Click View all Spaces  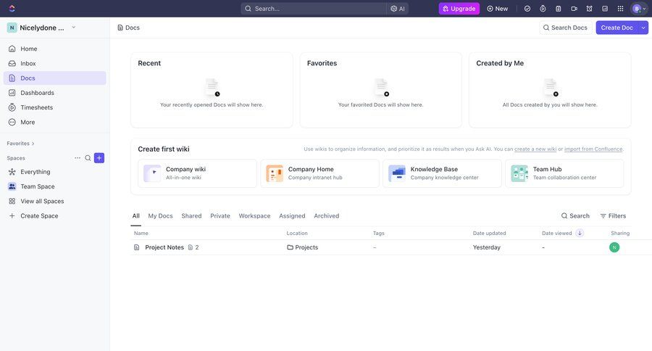coord(55,201)
